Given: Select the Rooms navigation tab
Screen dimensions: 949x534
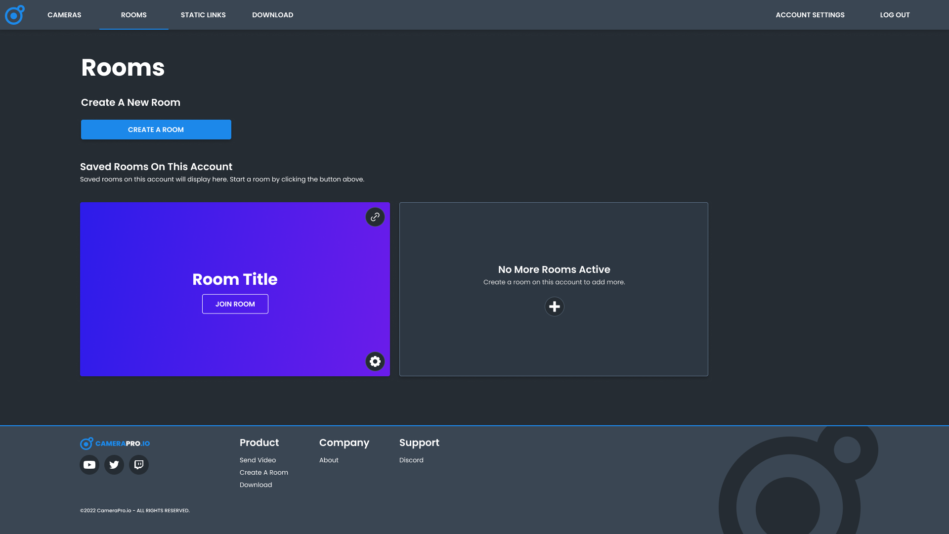Looking at the screenshot, I should (x=133, y=15).
